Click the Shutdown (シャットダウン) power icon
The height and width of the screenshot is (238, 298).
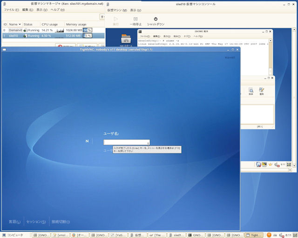156,19
